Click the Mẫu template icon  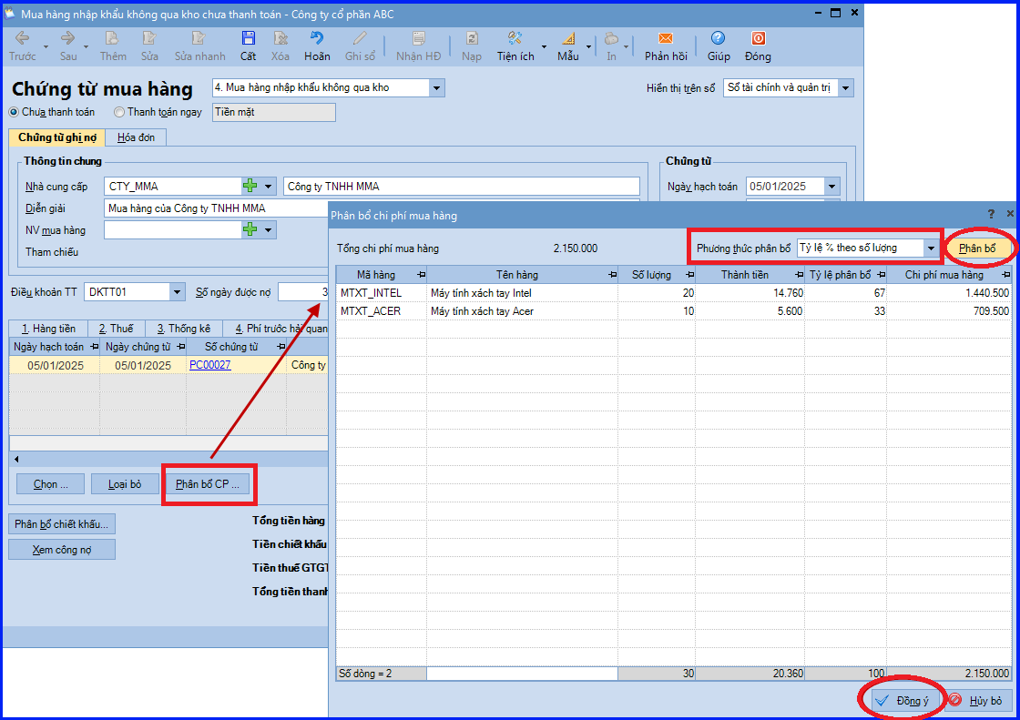pos(568,37)
